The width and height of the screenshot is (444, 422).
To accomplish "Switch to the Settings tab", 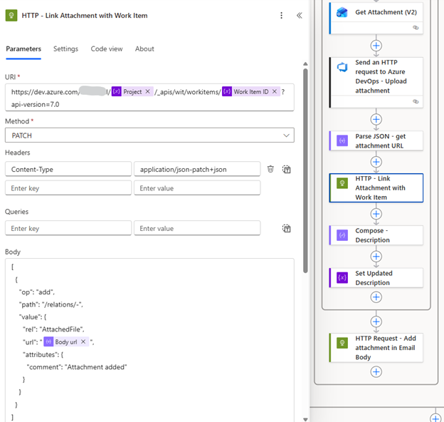I will [65, 48].
